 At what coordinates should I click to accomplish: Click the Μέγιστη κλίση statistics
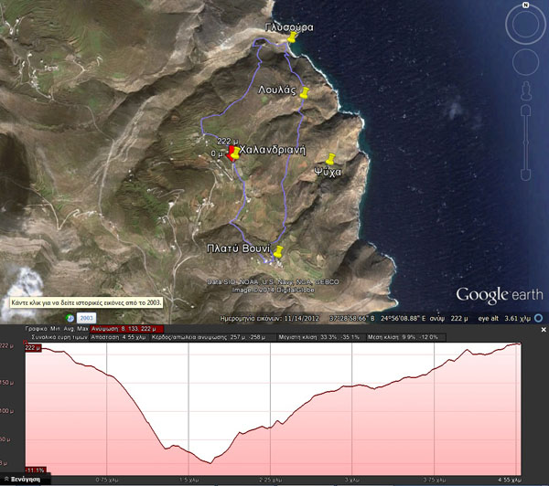[319, 337]
